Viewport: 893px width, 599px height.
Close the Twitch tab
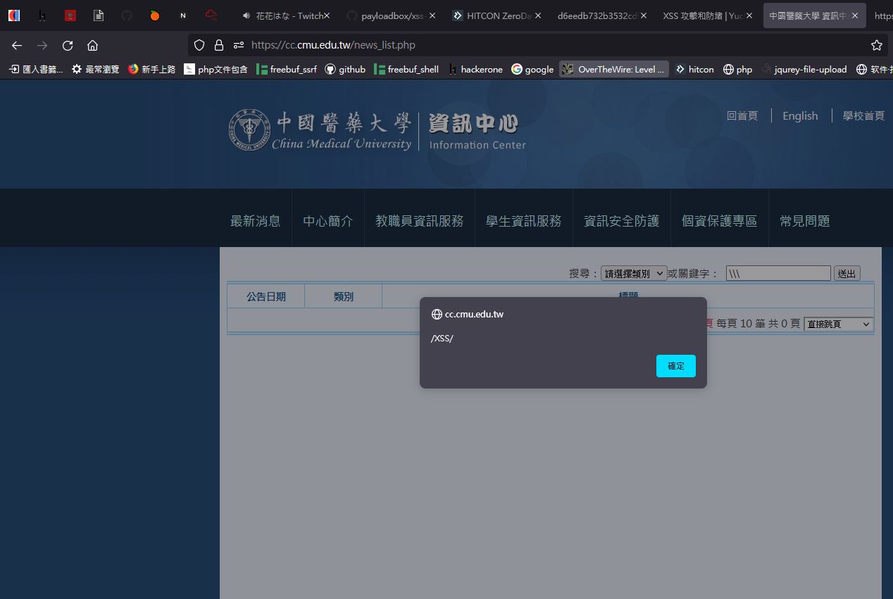(x=327, y=15)
